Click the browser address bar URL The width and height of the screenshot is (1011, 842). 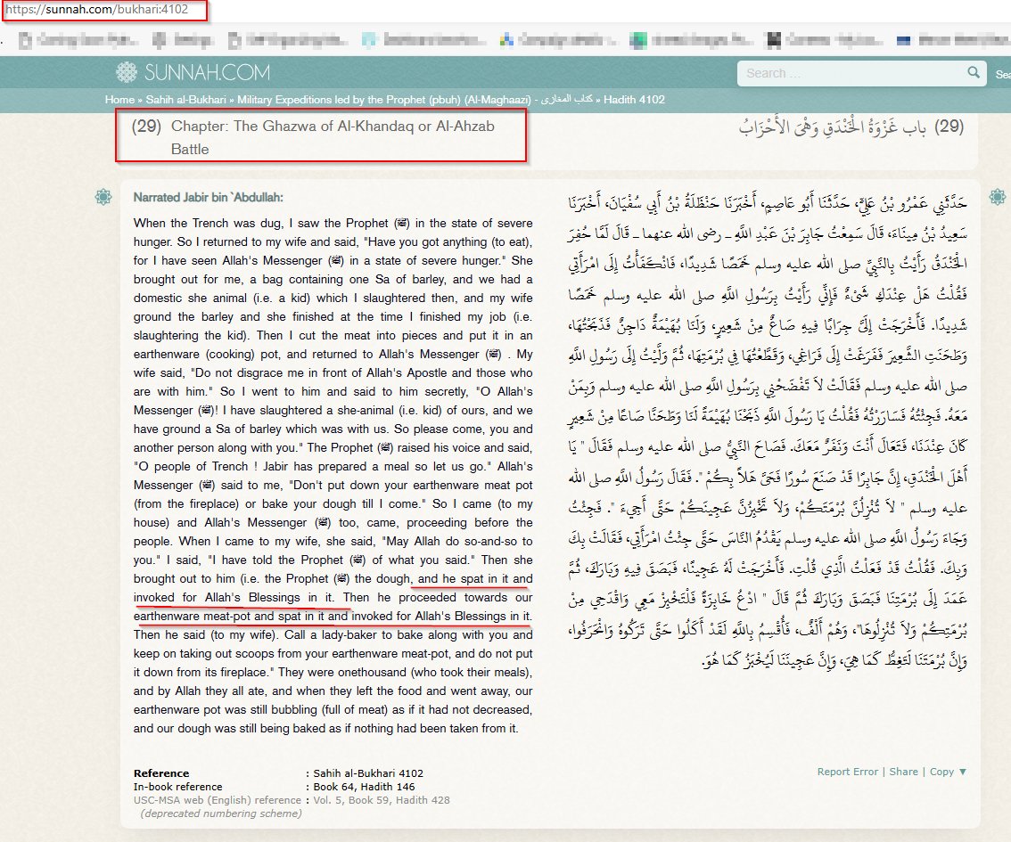tap(97, 10)
